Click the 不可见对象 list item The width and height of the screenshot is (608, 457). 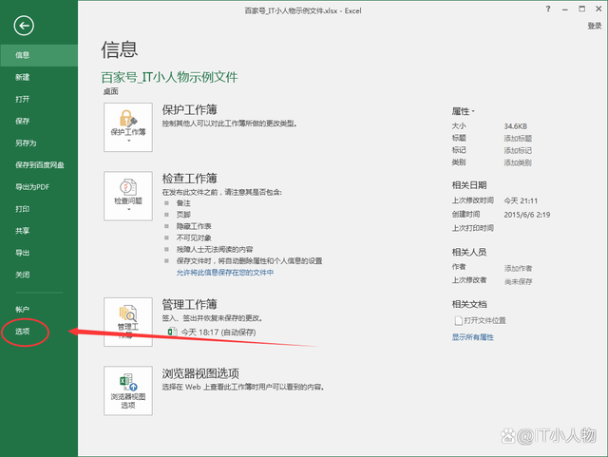point(194,238)
